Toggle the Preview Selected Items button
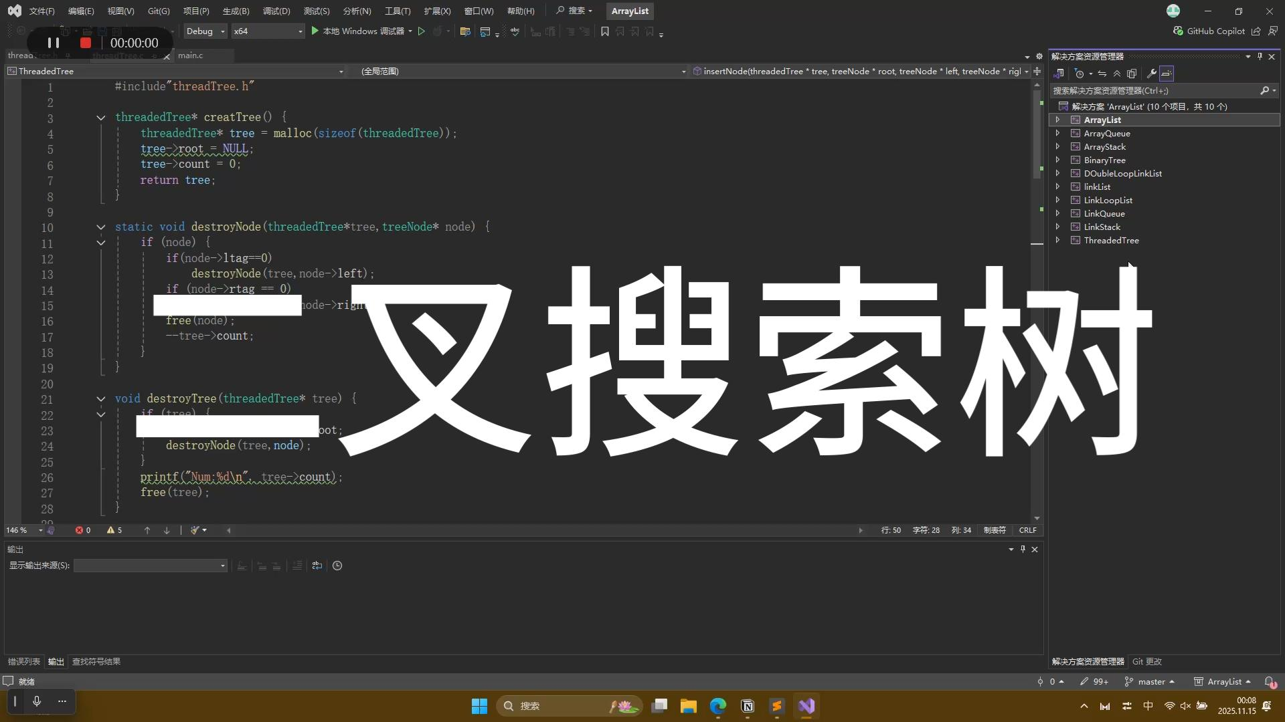Viewport: 1285px width, 722px height. [1167, 74]
